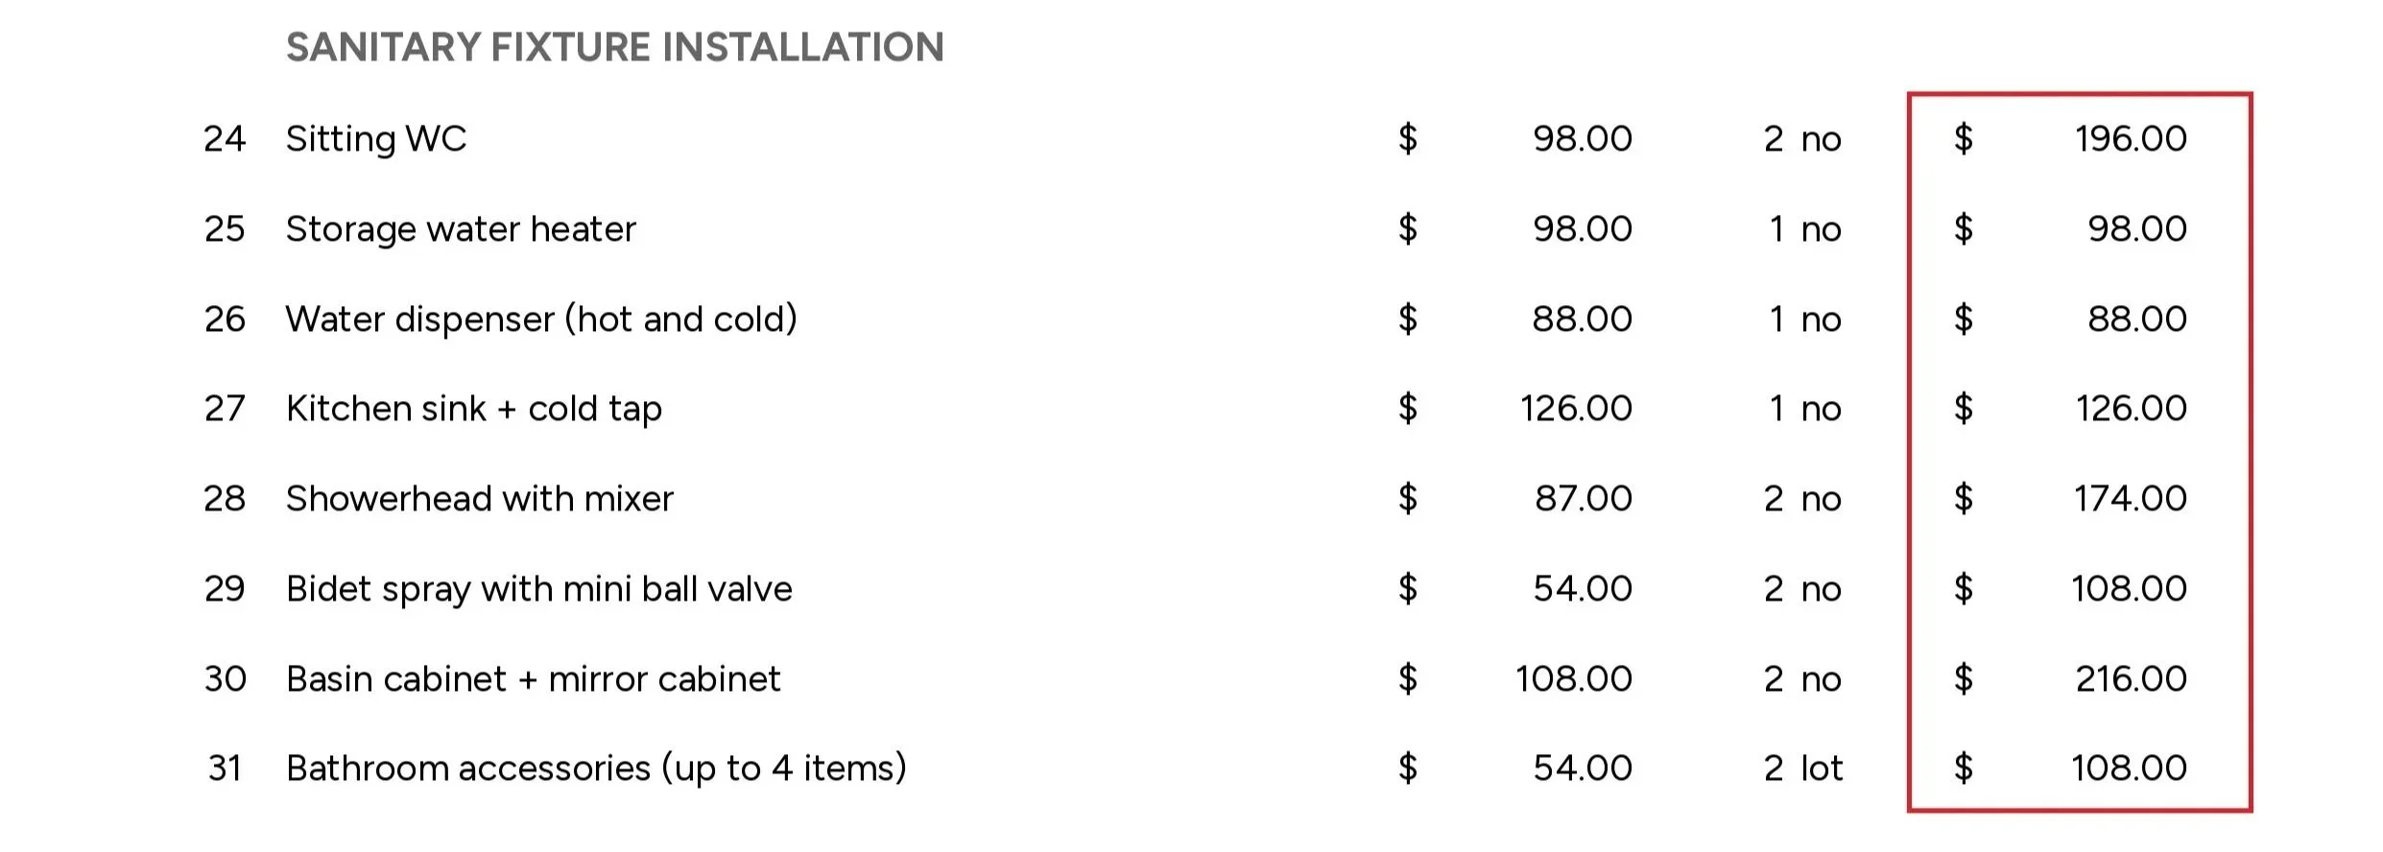The height and width of the screenshot is (852, 2383).
Task: Click Basin cabinet + mirror cabinet text
Action: point(534,679)
